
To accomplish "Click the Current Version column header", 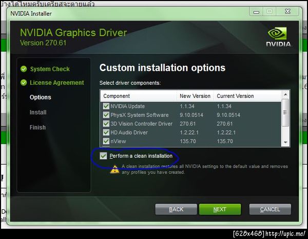I will (247, 96).
